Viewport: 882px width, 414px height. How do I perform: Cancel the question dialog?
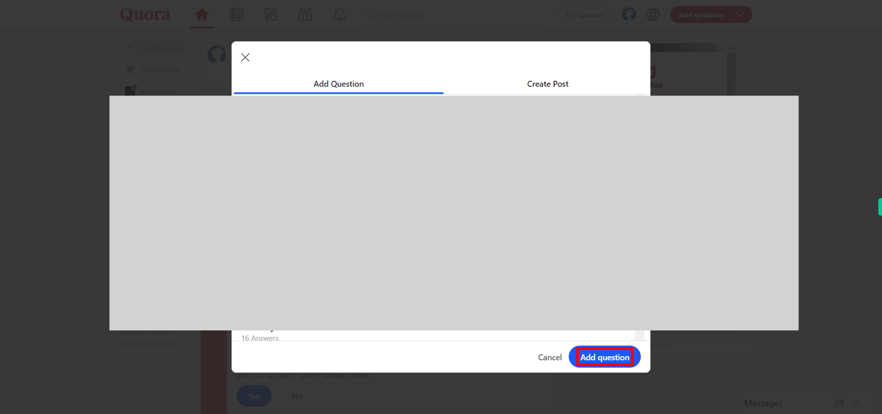click(550, 357)
